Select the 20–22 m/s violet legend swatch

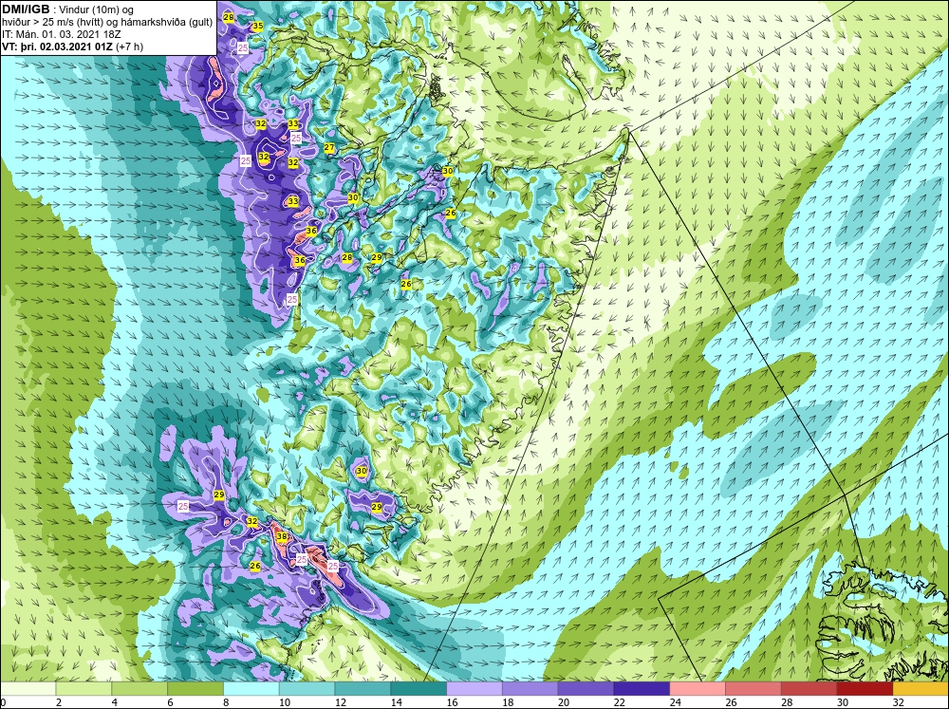586,689
